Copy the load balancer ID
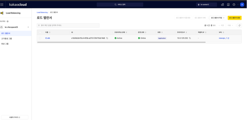The width and height of the screenshot is (247, 120). point(107,38)
